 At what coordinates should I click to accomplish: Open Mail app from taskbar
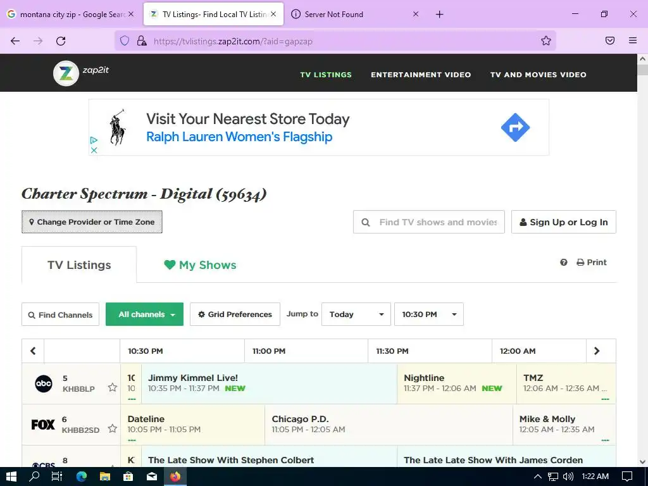click(x=152, y=477)
